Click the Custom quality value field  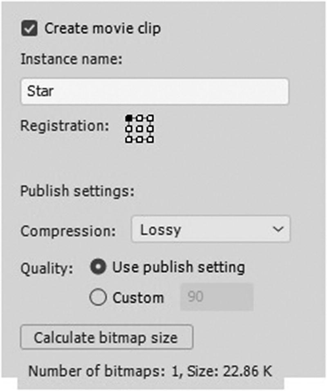click(217, 297)
